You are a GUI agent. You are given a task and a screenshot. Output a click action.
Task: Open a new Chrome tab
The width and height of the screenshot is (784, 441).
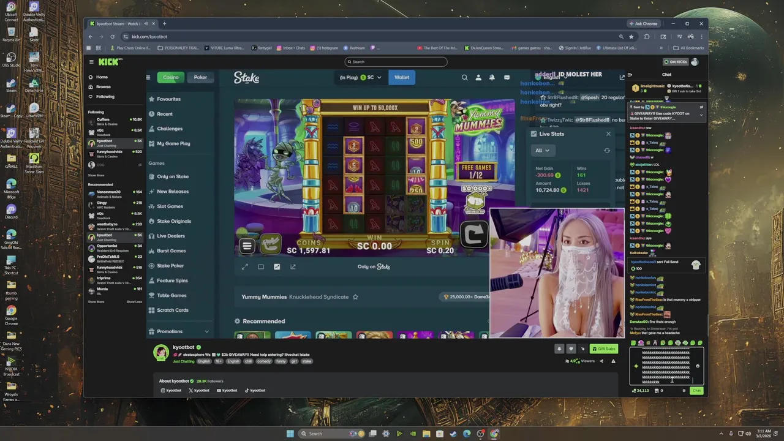point(164,23)
